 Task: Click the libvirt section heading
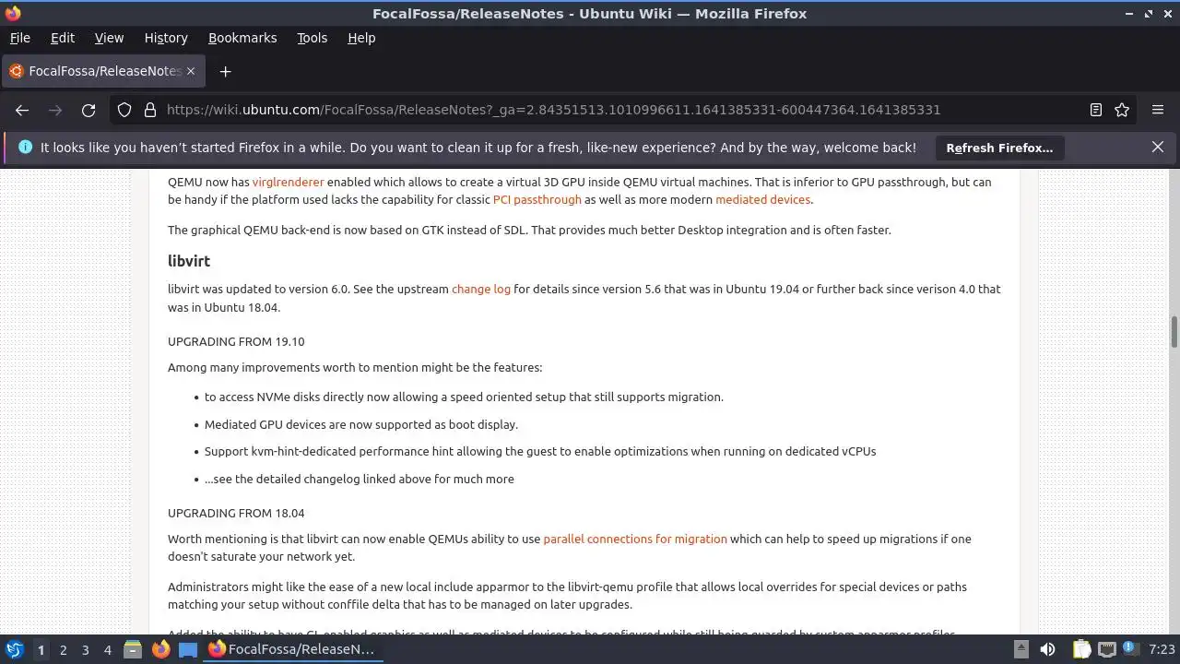189,261
